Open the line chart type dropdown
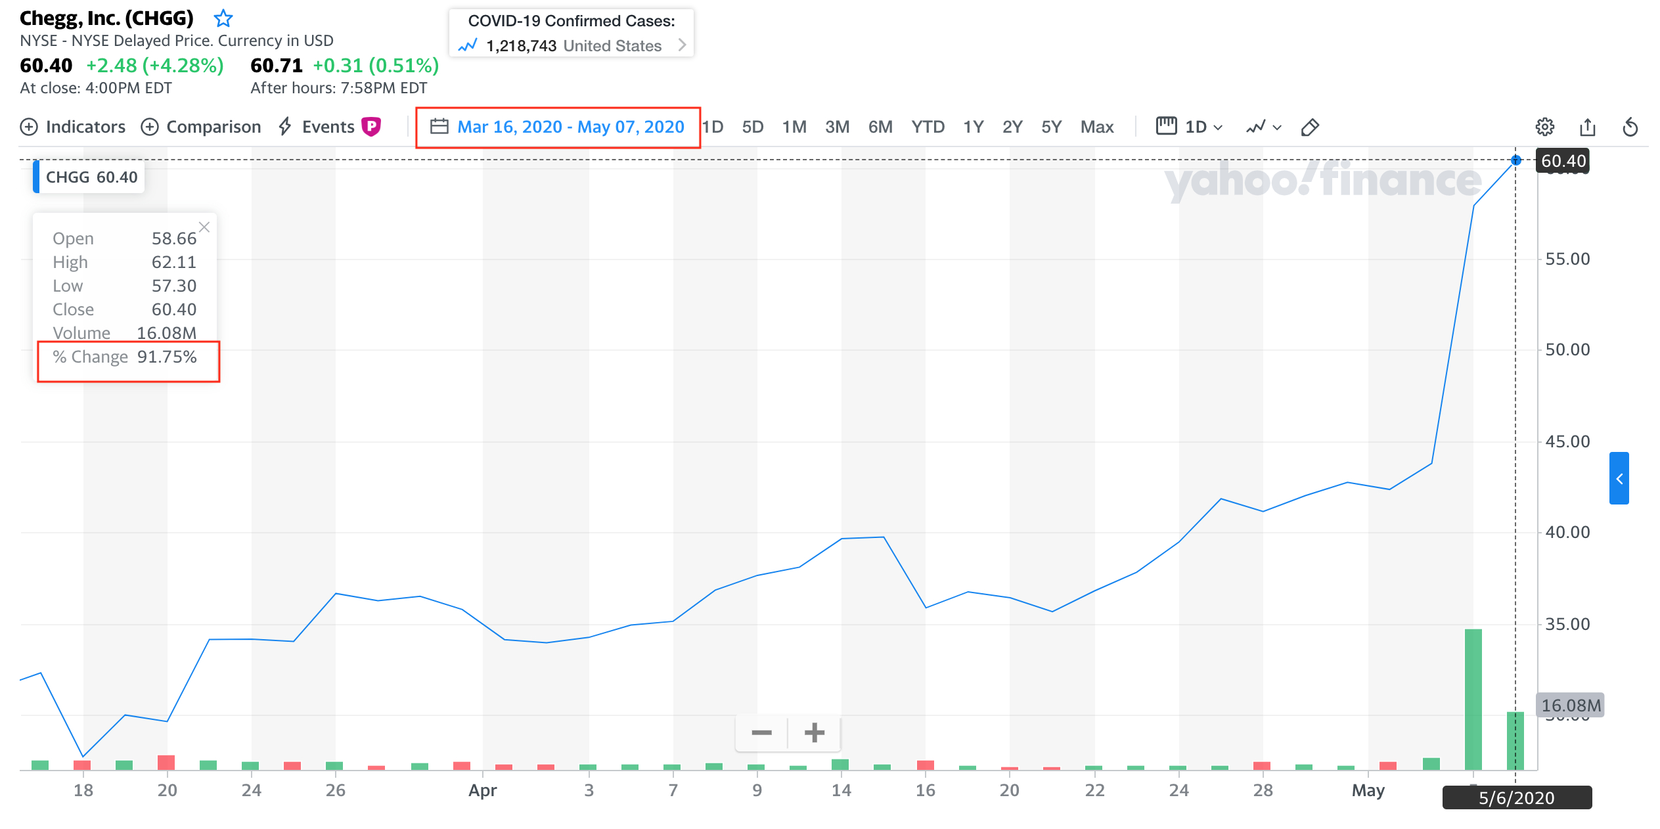1660x829 pixels. click(x=1263, y=127)
